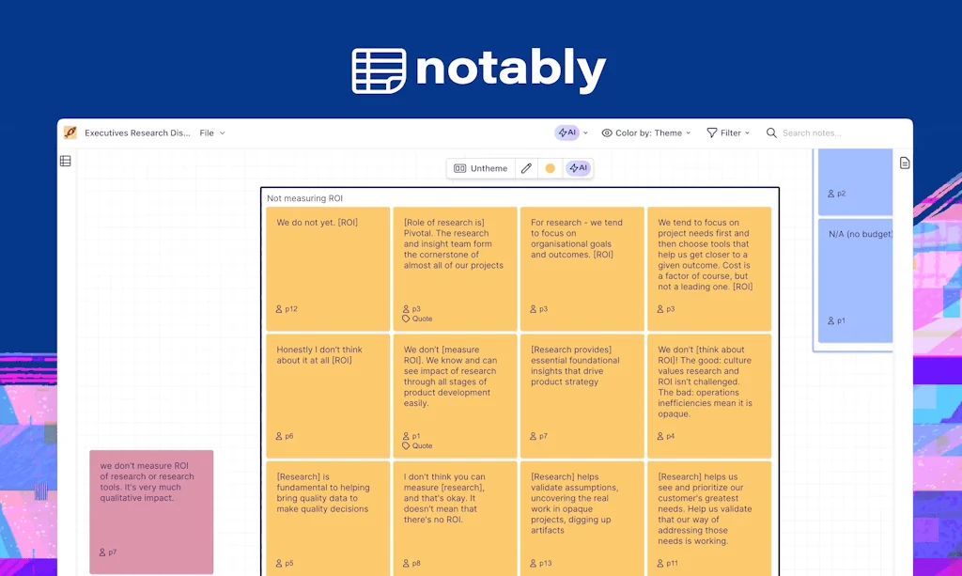
Task: Select the 'Not measuring ROI' theme title
Action: pos(304,198)
